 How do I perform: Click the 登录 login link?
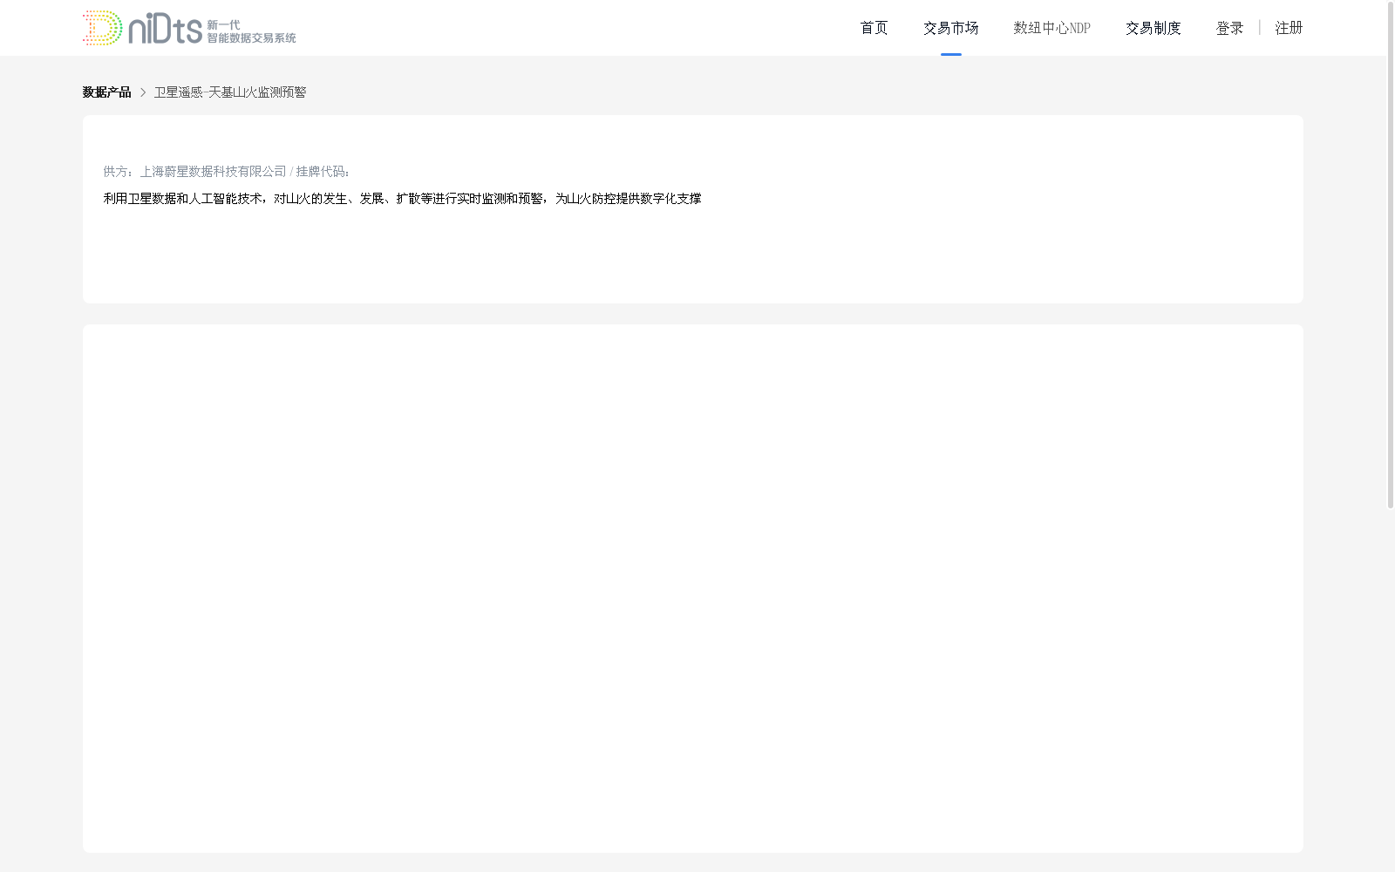[x=1229, y=28]
